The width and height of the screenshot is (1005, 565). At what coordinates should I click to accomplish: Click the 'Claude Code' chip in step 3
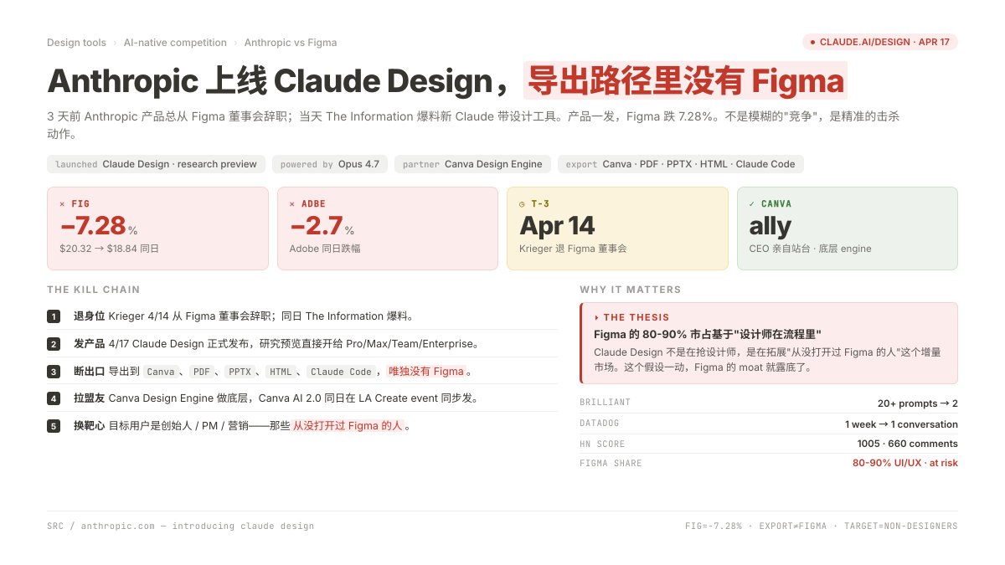(340, 372)
